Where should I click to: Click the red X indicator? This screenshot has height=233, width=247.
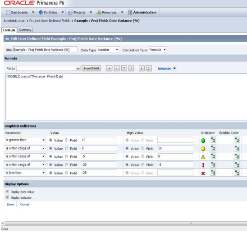pos(203,174)
